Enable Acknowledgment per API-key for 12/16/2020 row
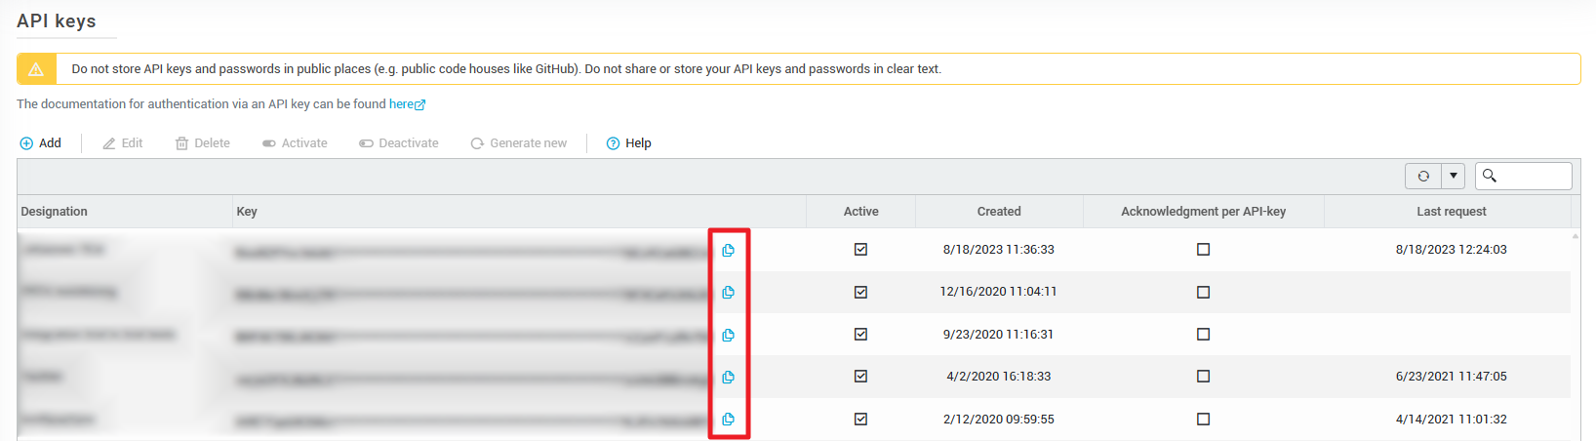The height and width of the screenshot is (441, 1596). pyautogui.click(x=1203, y=292)
